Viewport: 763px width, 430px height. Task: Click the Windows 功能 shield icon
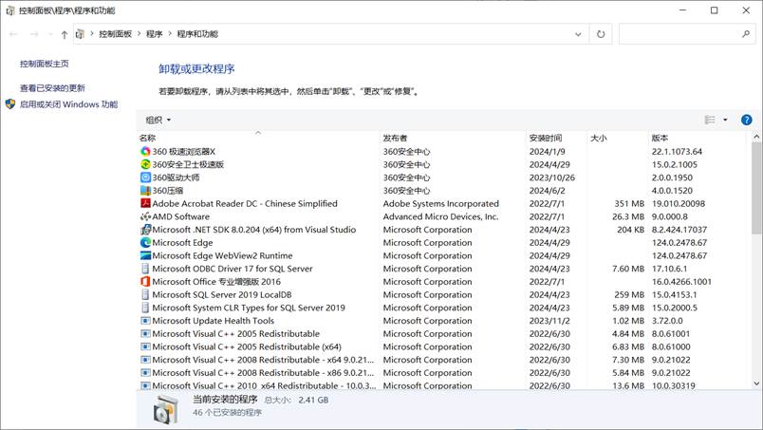click(x=10, y=104)
